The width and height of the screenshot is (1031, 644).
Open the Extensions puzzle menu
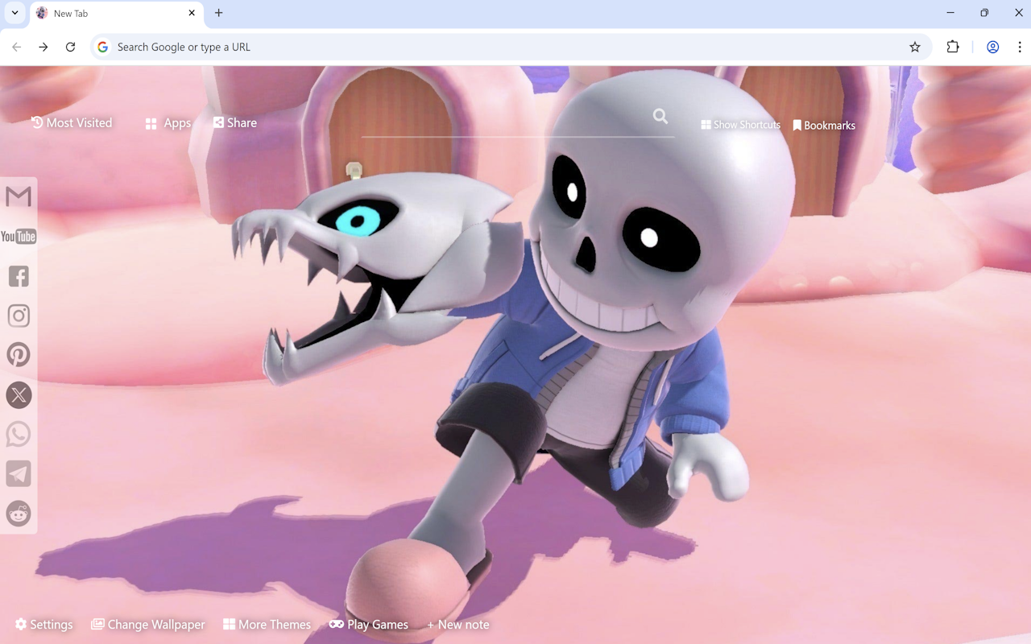coord(953,47)
